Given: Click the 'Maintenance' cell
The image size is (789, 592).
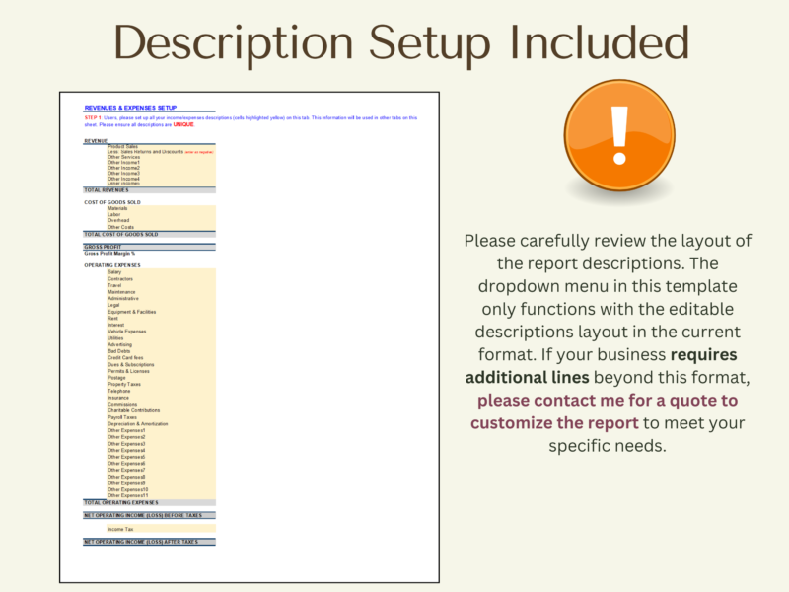Looking at the screenshot, I should point(161,292).
